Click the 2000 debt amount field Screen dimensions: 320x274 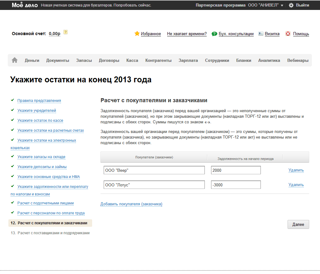click(236, 170)
